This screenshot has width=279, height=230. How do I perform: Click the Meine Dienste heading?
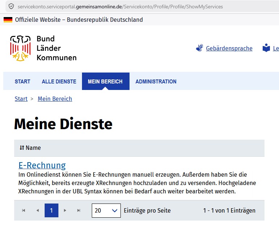pyautogui.click(x=63, y=124)
